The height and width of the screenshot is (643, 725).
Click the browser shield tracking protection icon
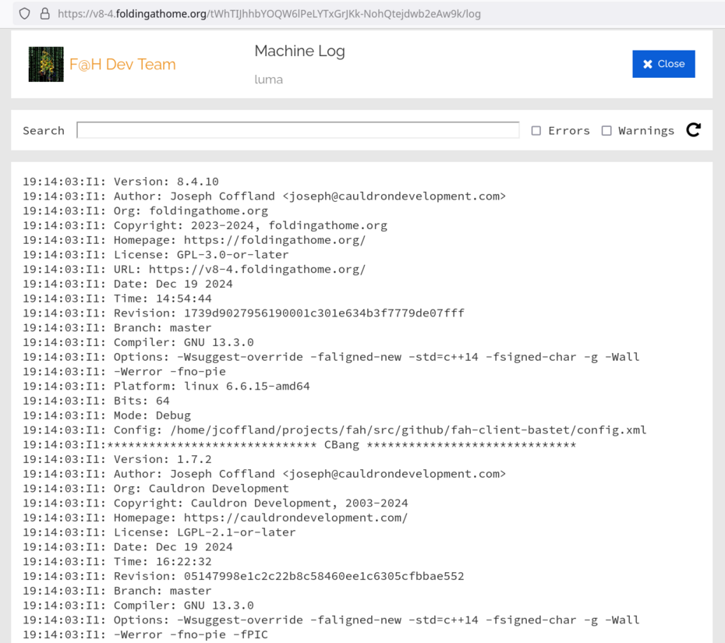point(24,14)
